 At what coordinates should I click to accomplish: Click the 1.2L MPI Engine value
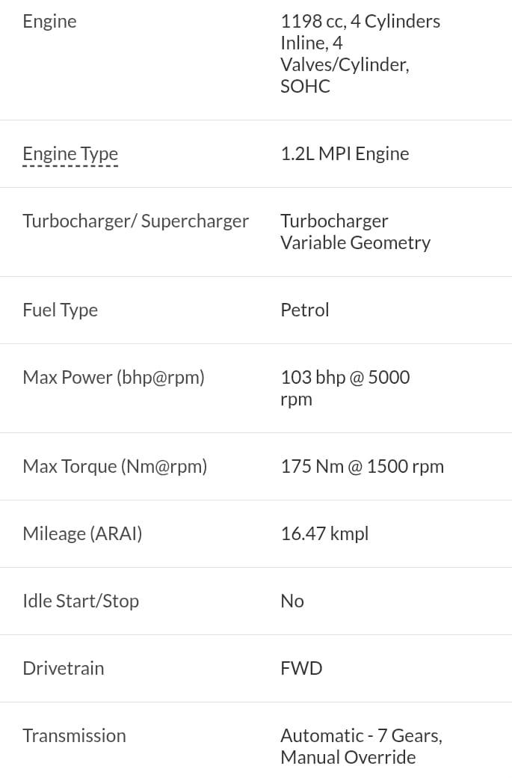[345, 154]
